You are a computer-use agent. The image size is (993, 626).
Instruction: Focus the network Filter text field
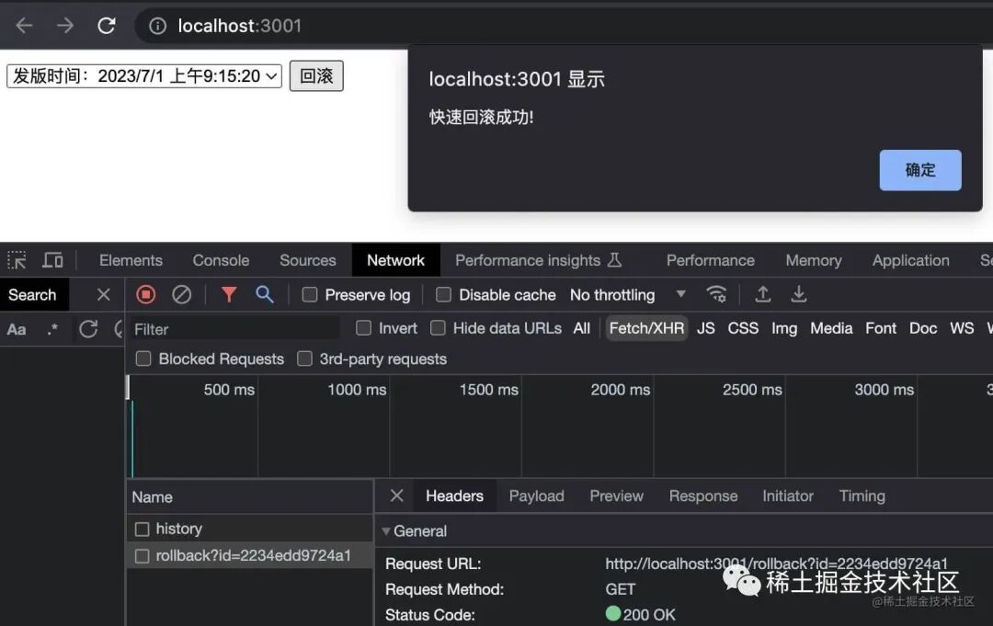tap(234, 329)
